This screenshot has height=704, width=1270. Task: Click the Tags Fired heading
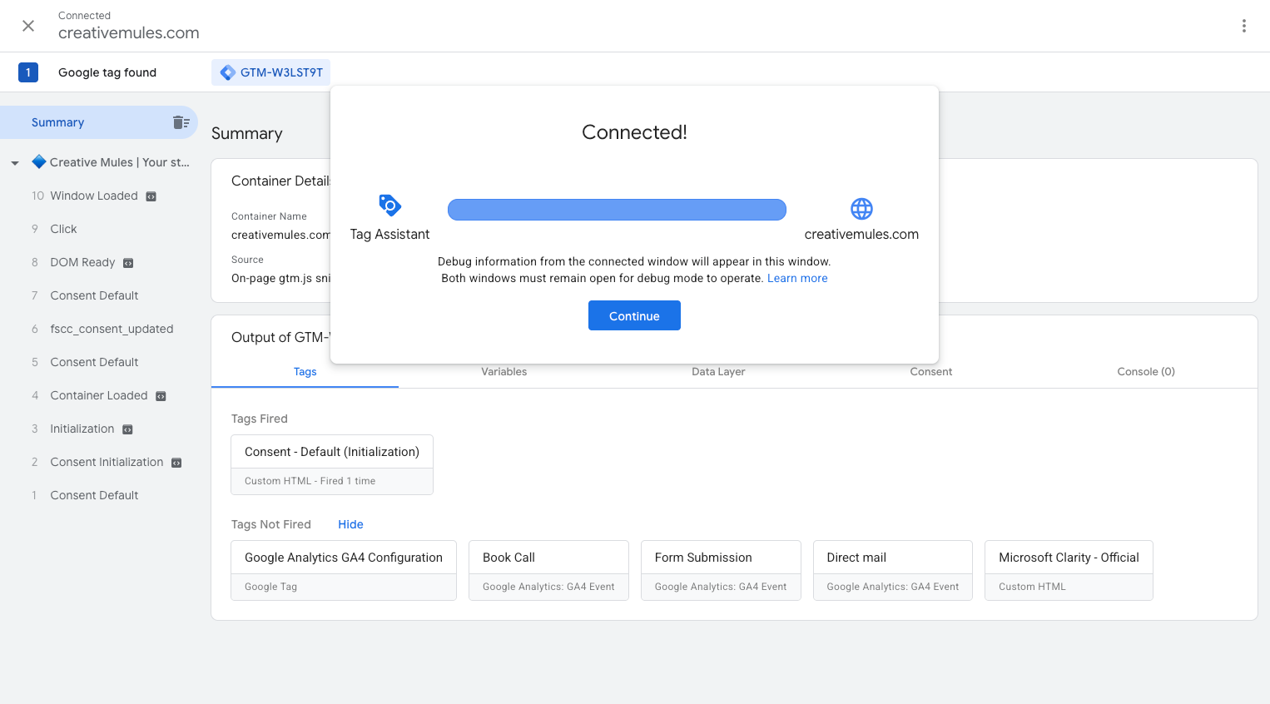click(260, 419)
